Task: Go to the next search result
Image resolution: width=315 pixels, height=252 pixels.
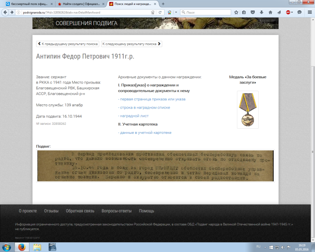Action: pyautogui.click(x=132, y=44)
